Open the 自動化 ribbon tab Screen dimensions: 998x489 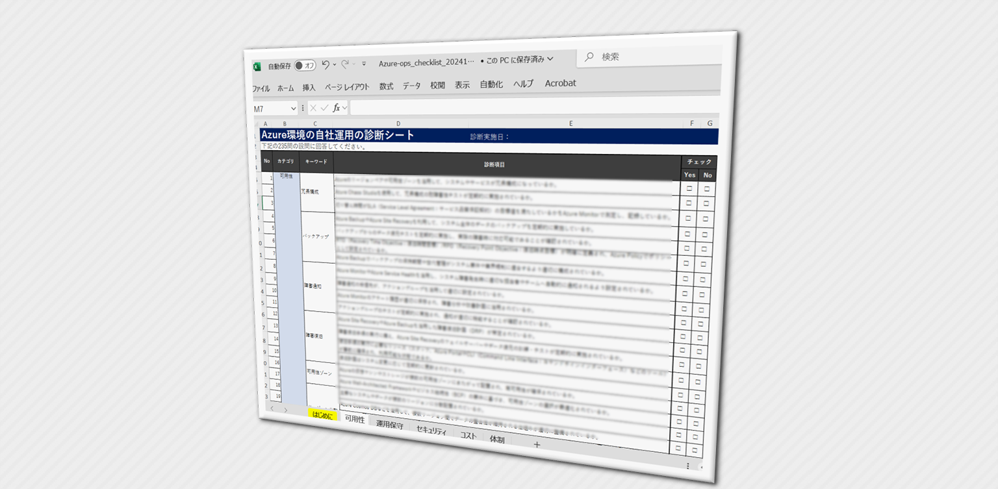coord(491,84)
